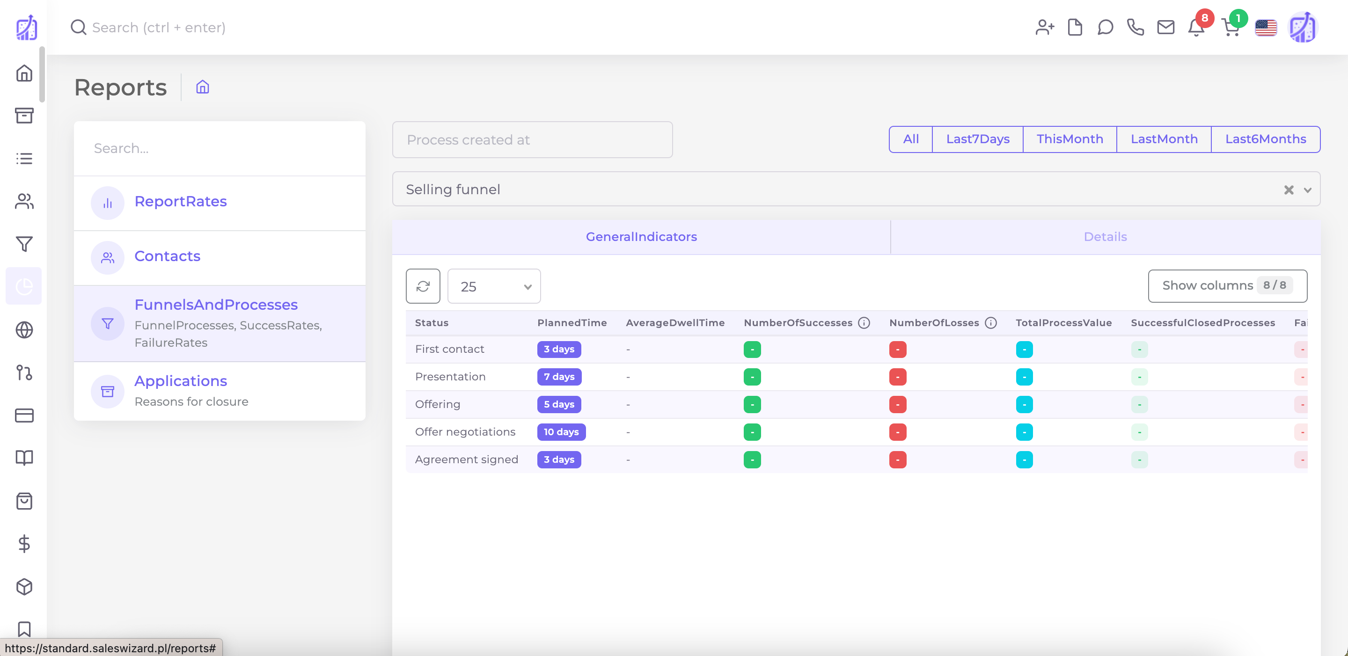Click NumberOfLosses info tooltip icon
The height and width of the screenshot is (656, 1348).
[x=990, y=323]
